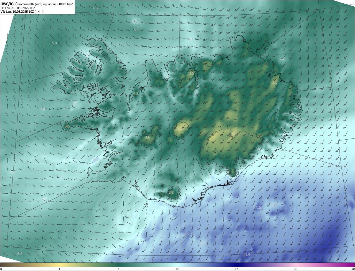Click the 13.0 value label
Viewport: 355px width, 271px height.
258,208
